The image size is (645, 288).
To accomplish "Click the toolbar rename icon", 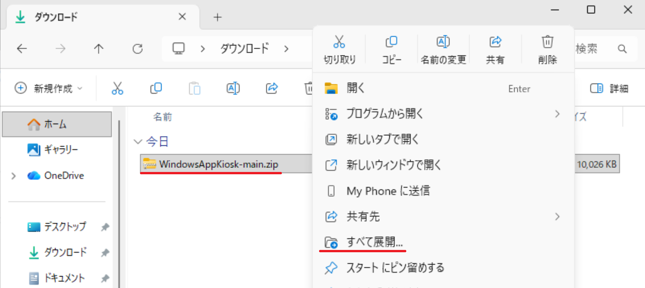I will coord(233,88).
